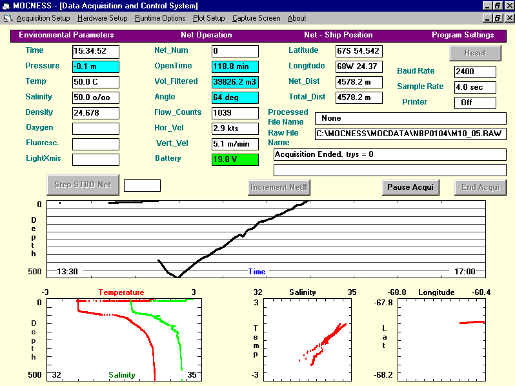The image size is (515, 386).
Task: Click the empty Oxygen field
Action: (96, 128)
